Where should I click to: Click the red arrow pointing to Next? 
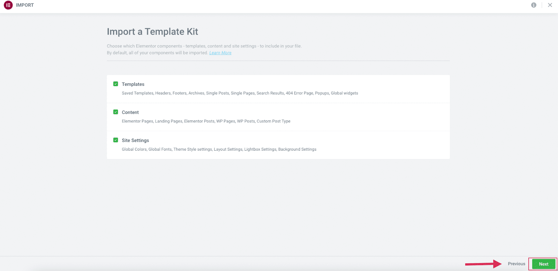[483, 264]
